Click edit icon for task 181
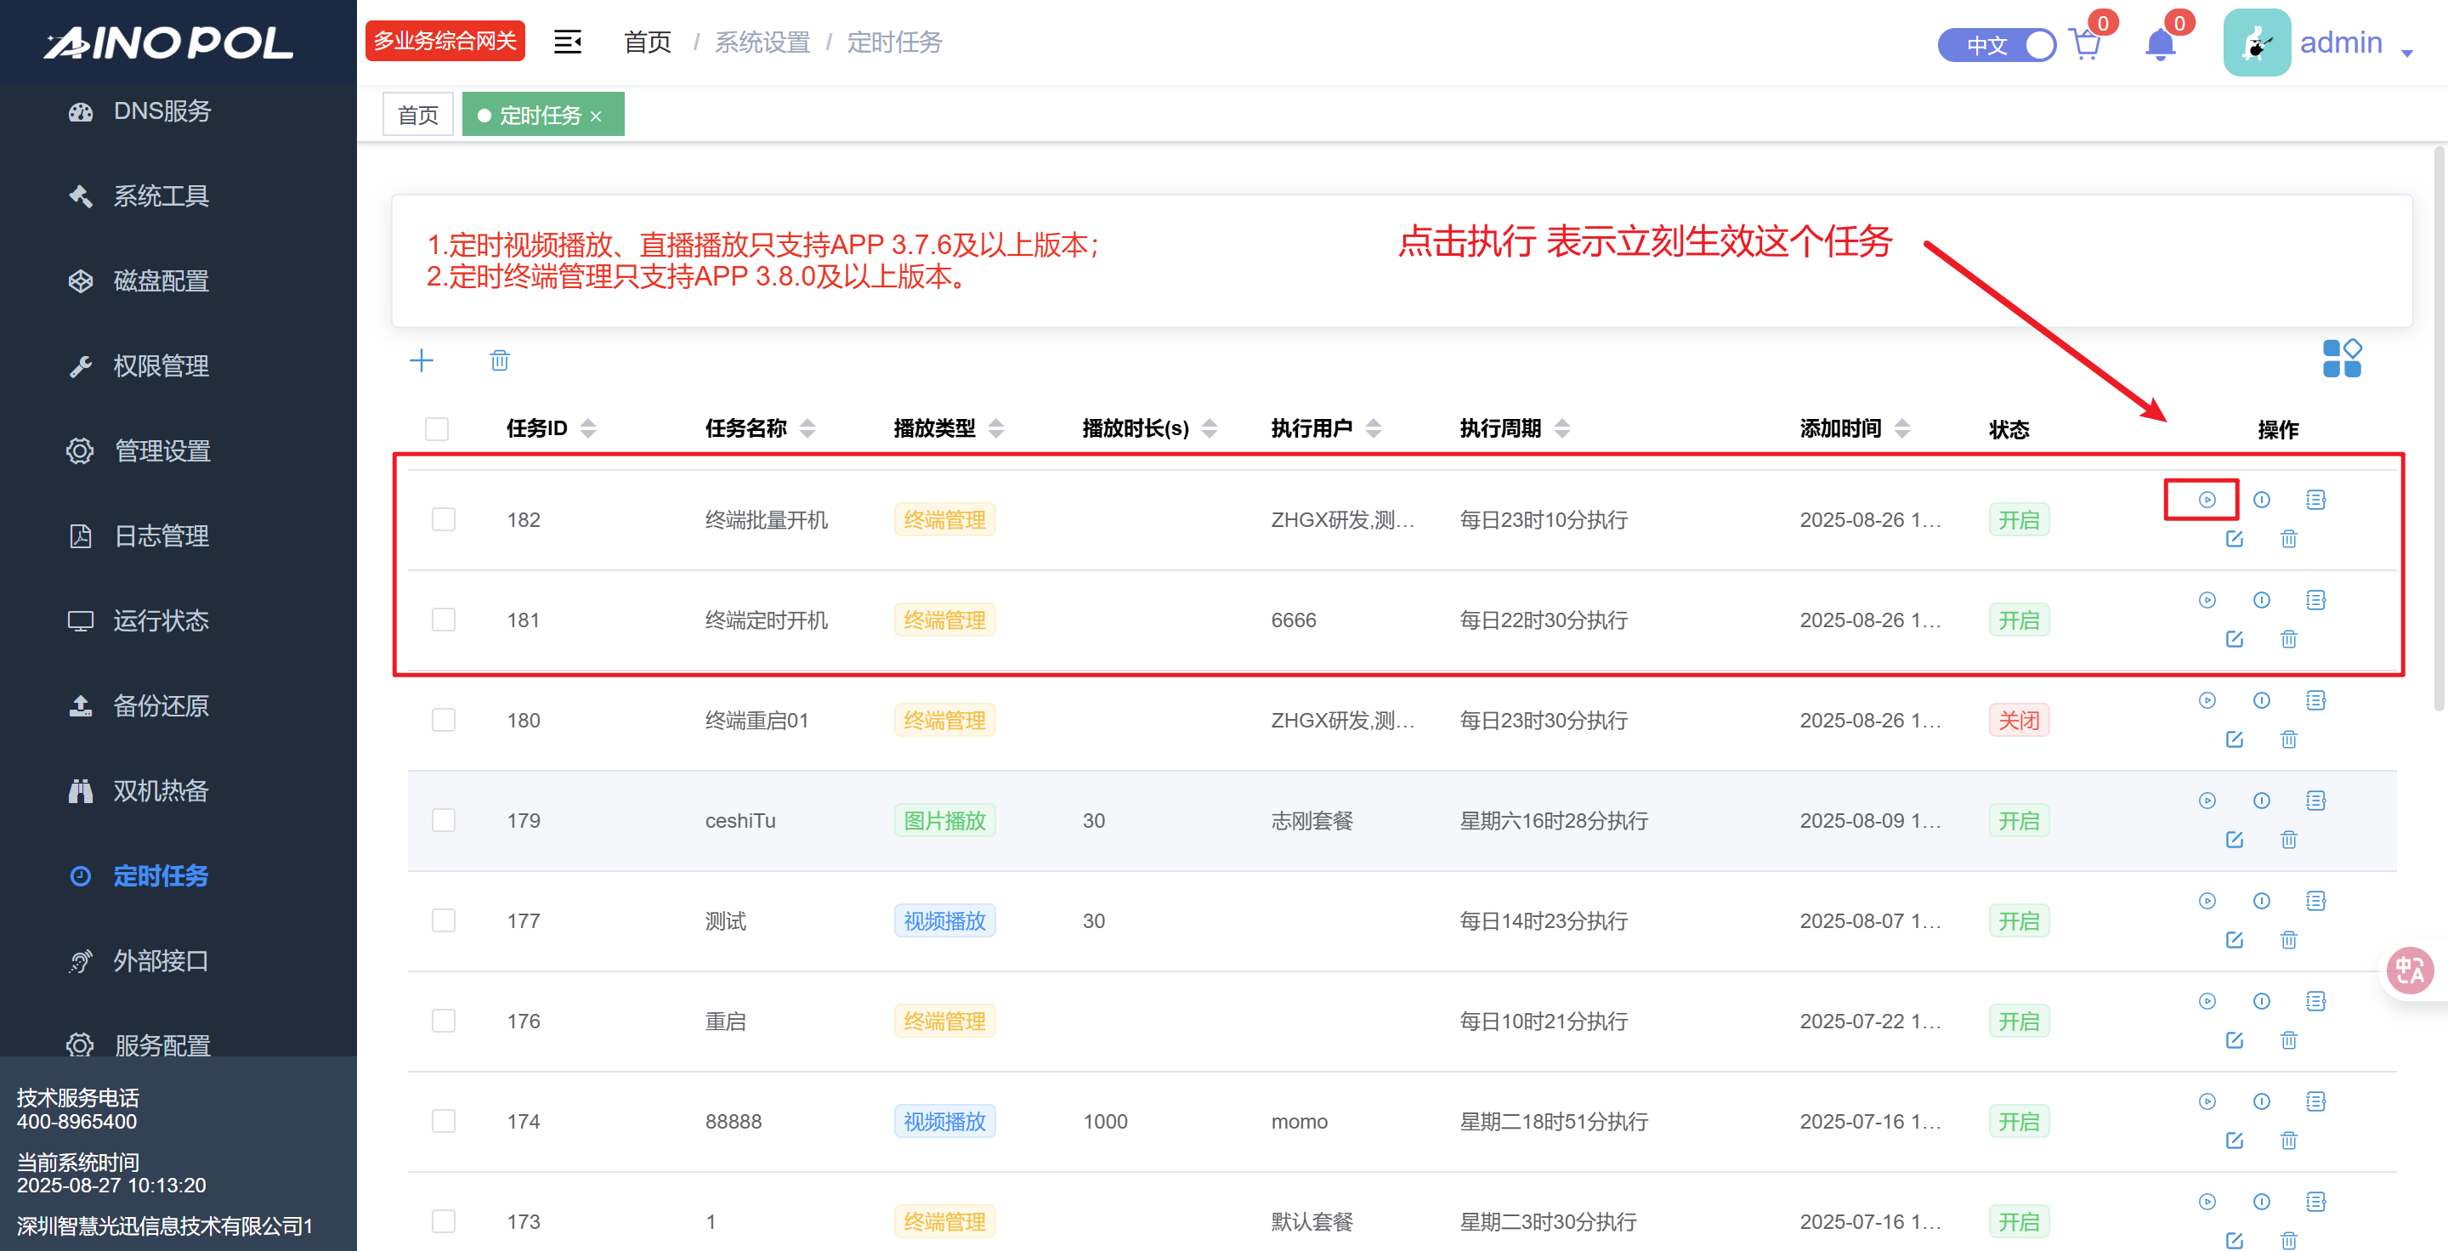Image resolution: width=2448 pixels, height=1251 pixels. pyautogui.click(x=2234, y=639)
